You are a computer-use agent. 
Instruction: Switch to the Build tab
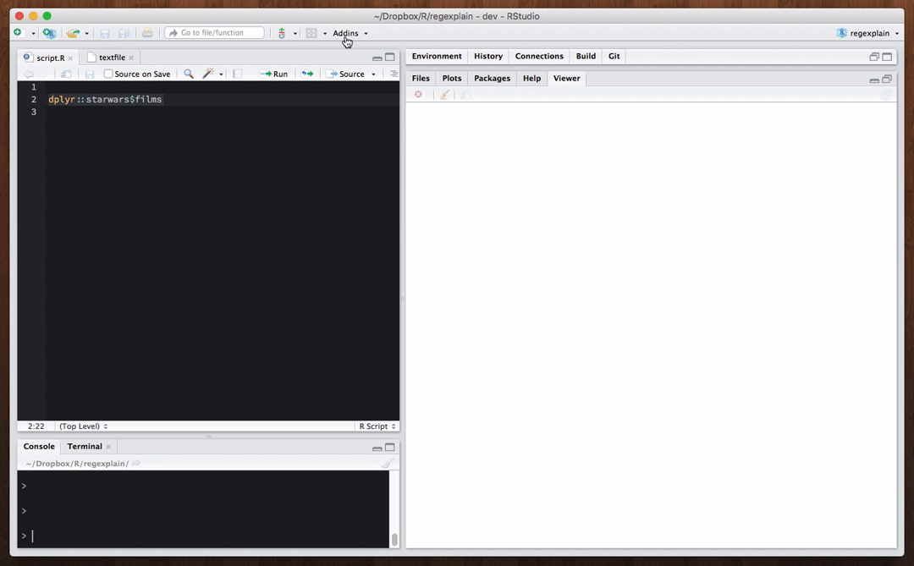point(586,56)
